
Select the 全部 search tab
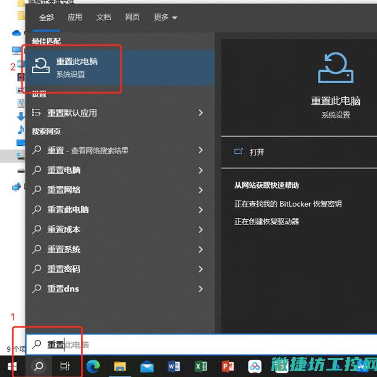46,18
